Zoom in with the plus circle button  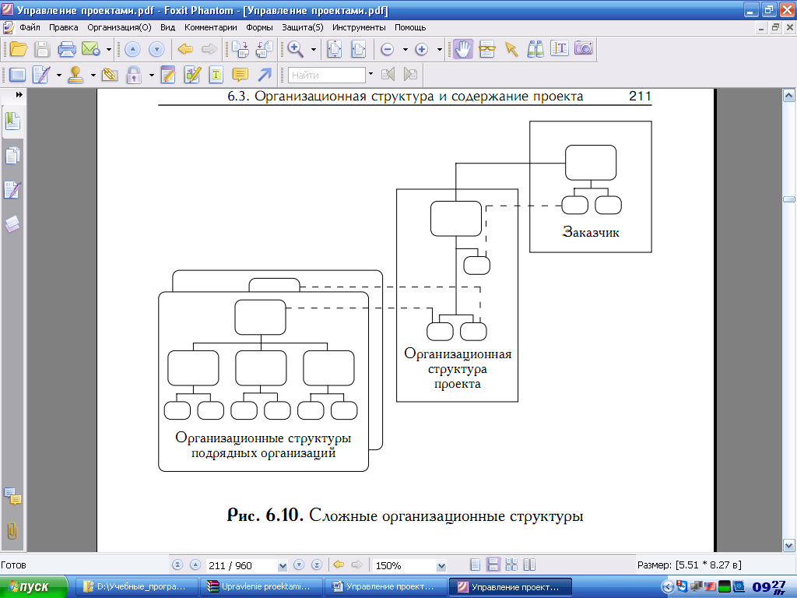(421, 49)
